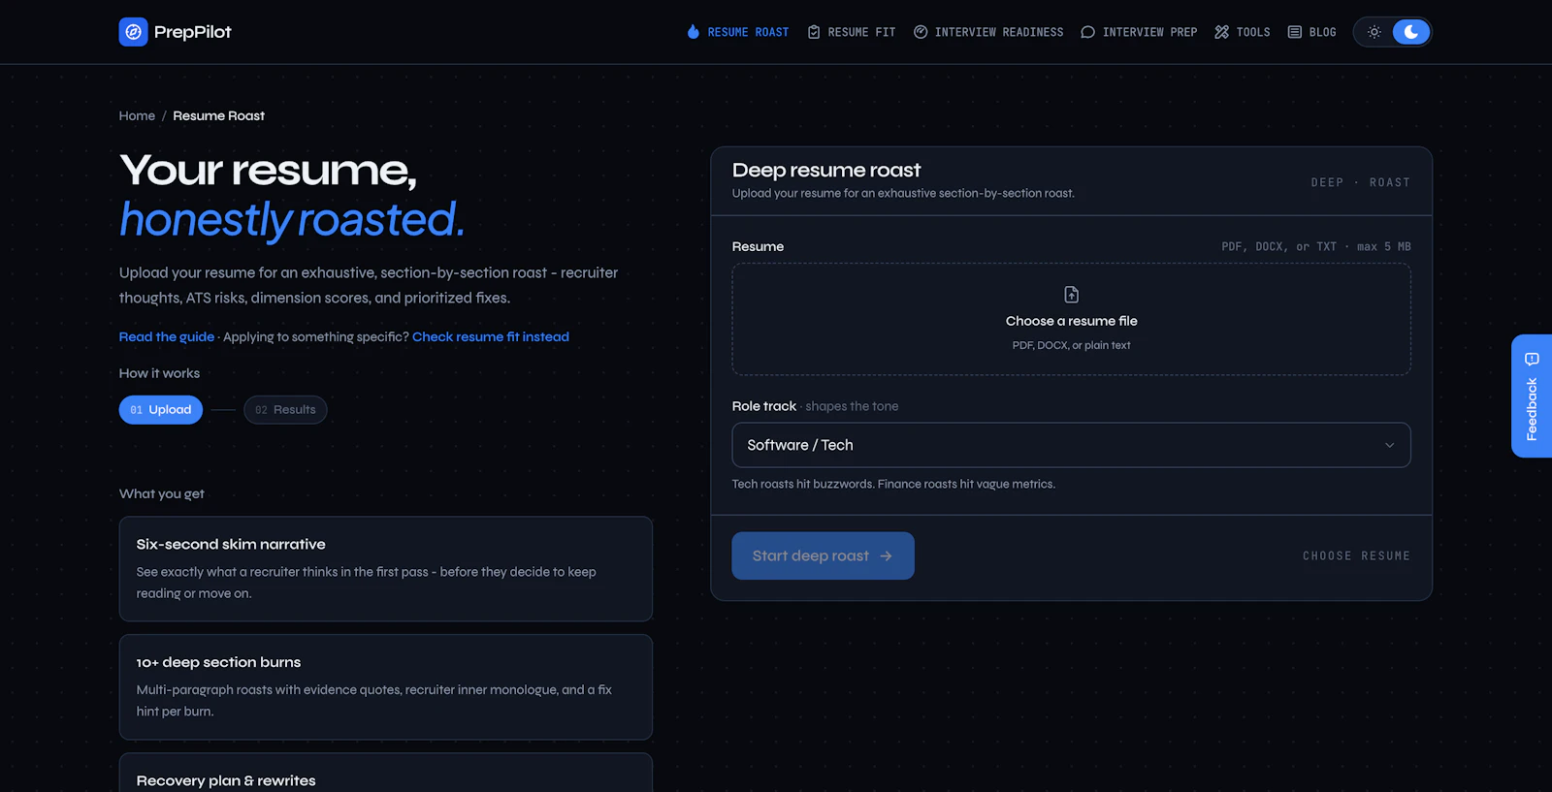Click the 10+ deep section burns card
1552x792 pixels.
(x=386, y=687)
